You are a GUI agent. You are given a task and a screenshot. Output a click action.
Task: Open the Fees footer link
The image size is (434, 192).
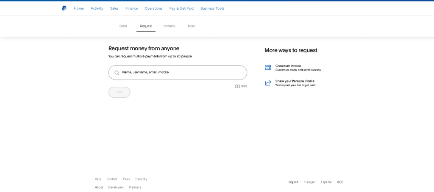tap(126, 179)
